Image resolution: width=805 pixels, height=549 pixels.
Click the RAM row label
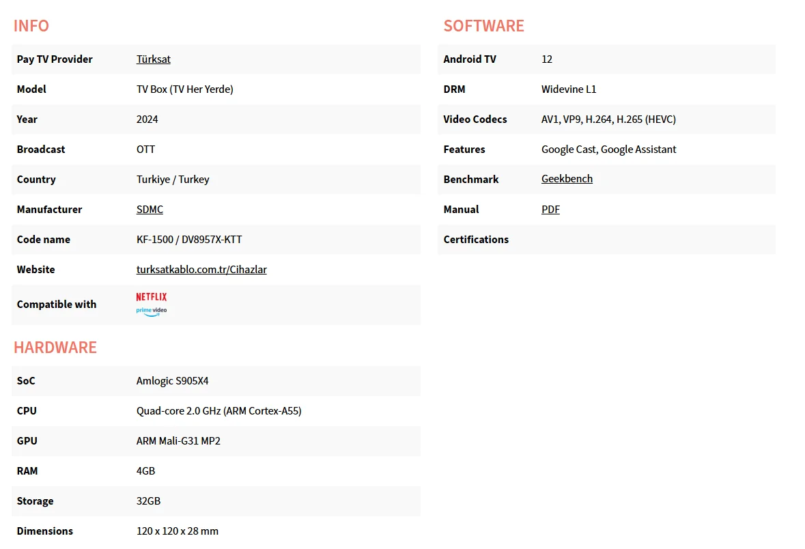click(27, 471)
